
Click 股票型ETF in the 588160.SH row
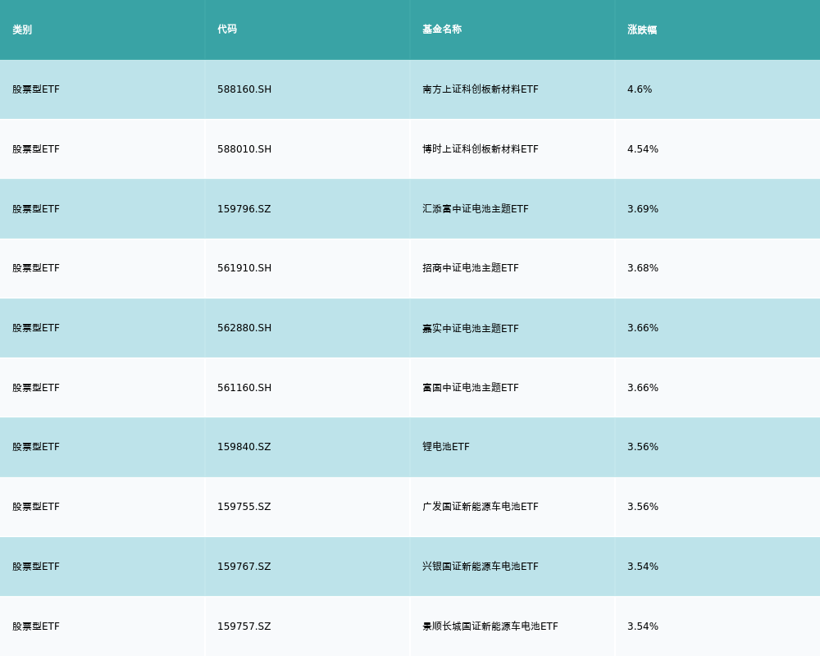(36, 89)
